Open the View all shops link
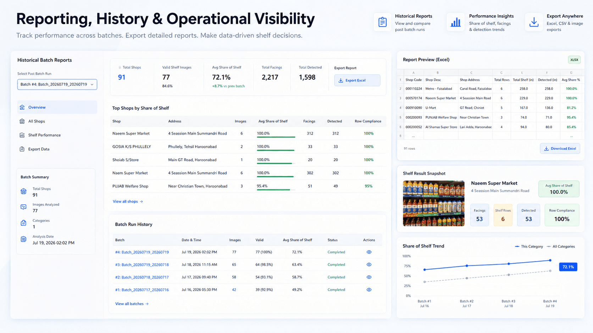593x333 pixels. pyautogui.click(x=128, y=201)
